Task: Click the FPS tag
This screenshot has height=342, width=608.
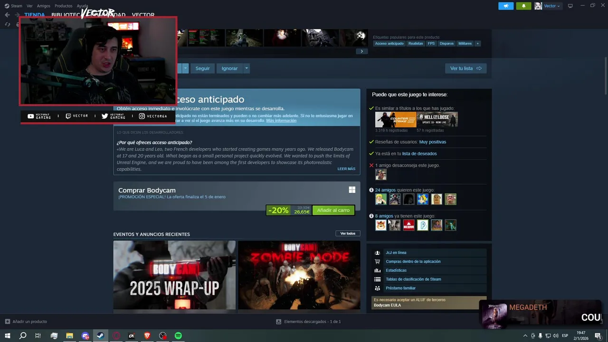Action: (431, 43)
